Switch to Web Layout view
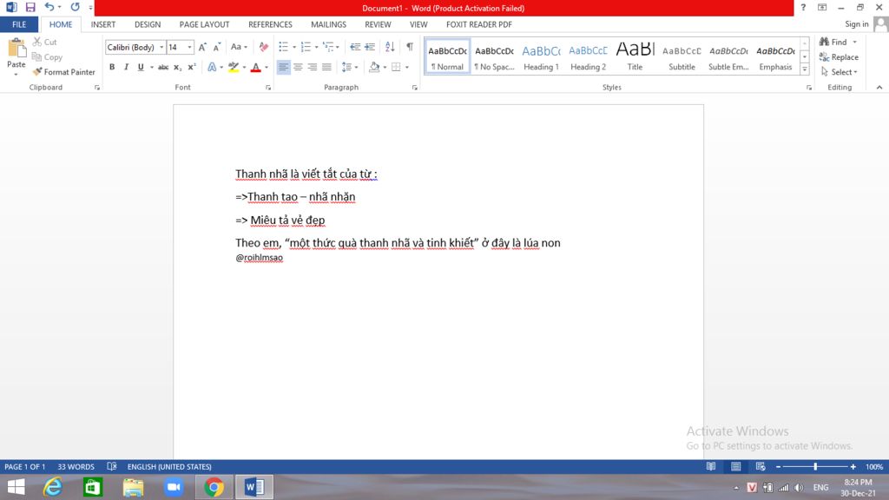The width and height of the screenshot is (889, 500). [761, 466]
